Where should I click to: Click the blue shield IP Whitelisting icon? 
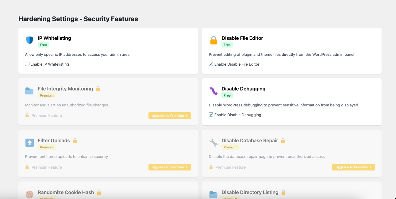(x=29, y=40)
